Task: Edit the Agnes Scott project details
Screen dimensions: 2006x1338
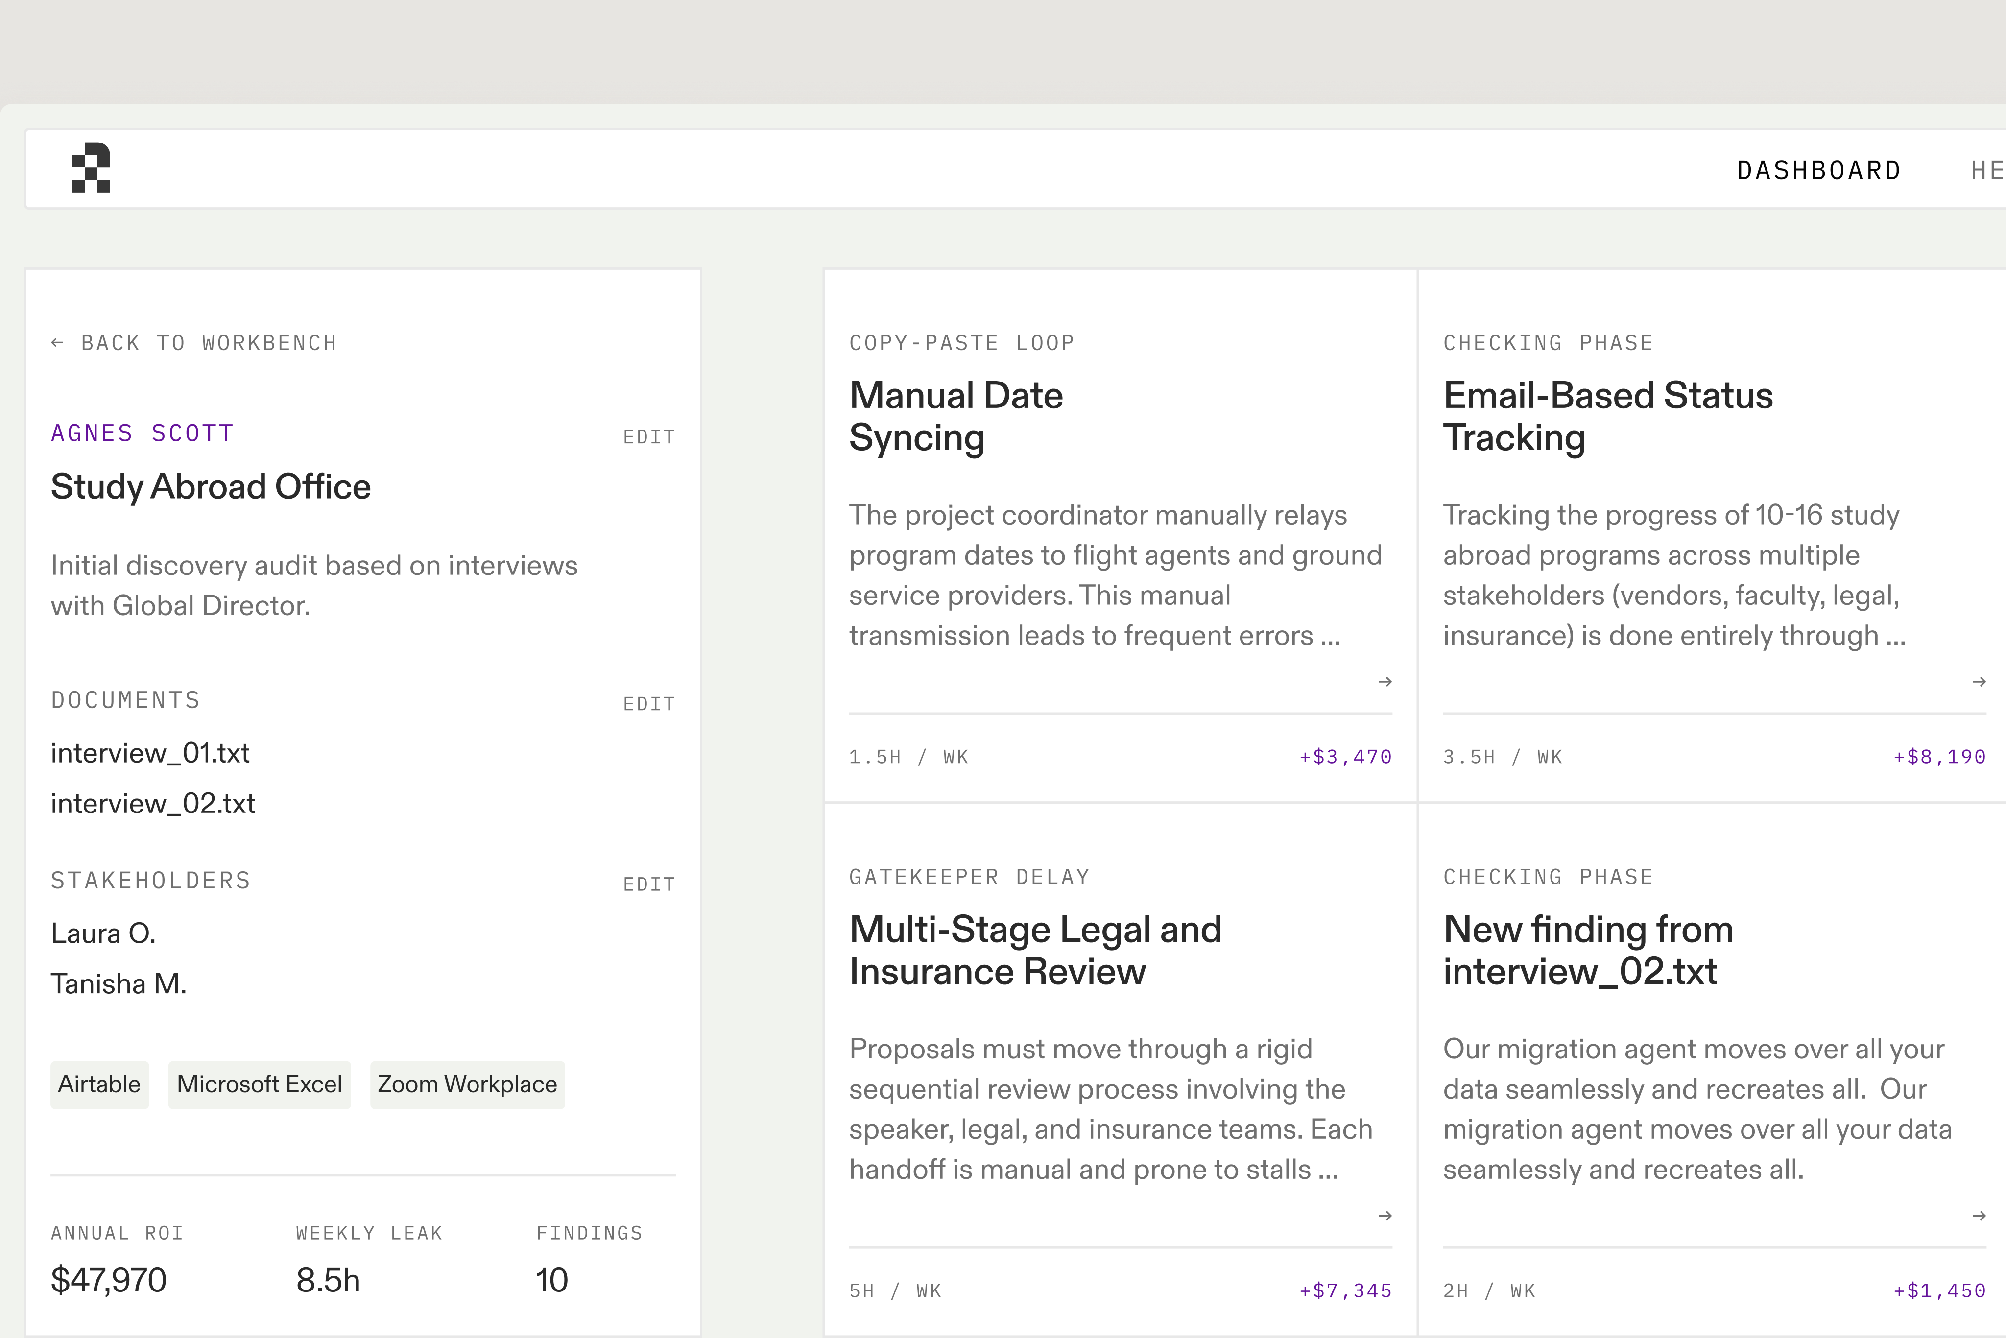Action: [649, 437]
